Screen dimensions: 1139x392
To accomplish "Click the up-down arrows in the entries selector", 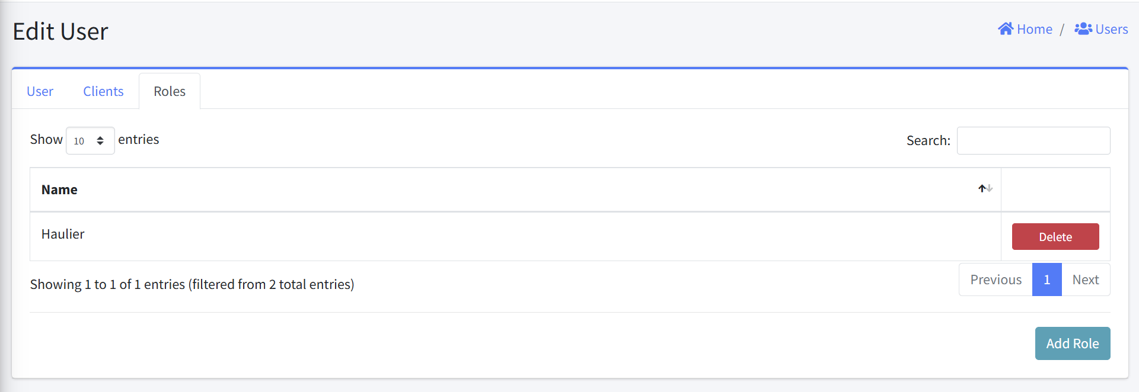I will click(x=100, y=141).
